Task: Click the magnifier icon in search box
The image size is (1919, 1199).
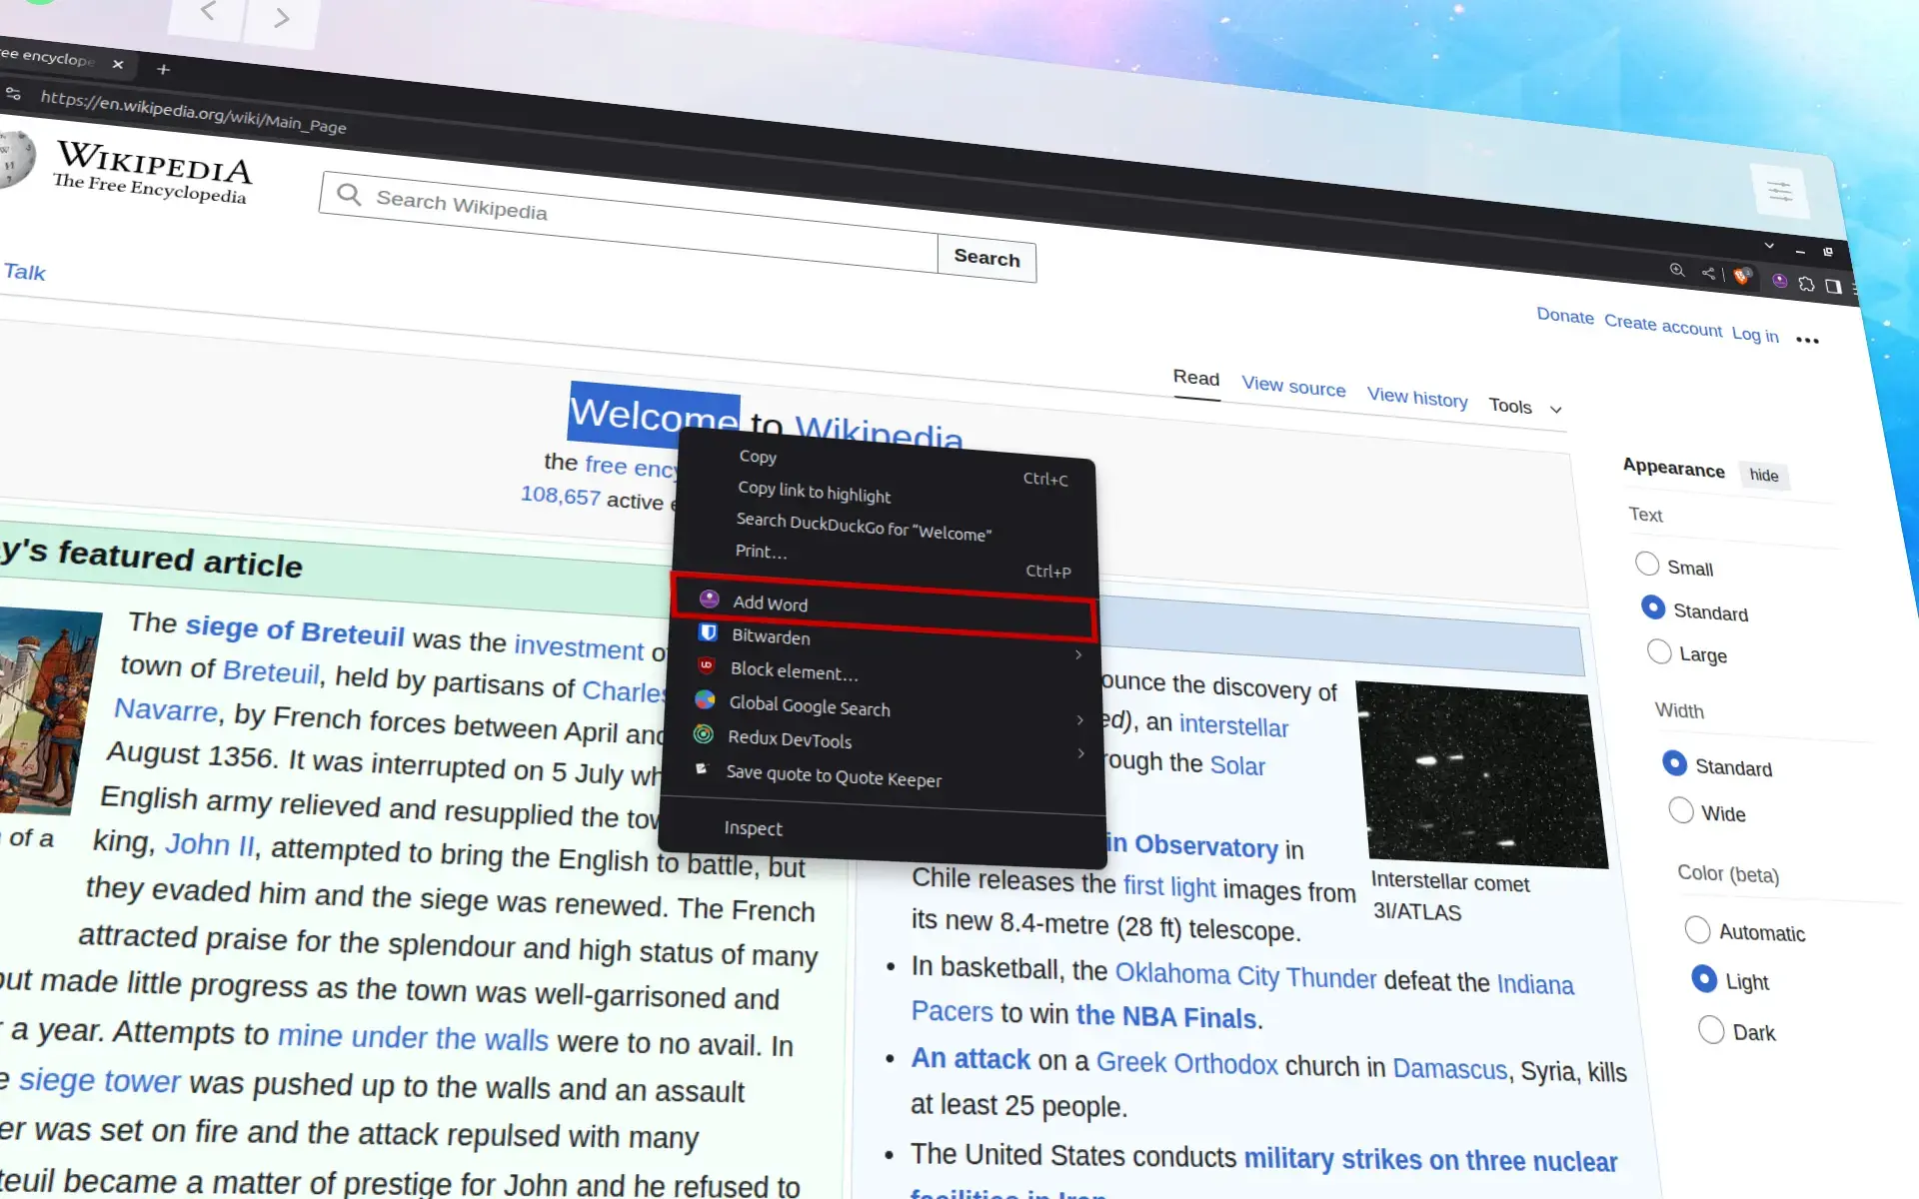Action: pos(349,194)
